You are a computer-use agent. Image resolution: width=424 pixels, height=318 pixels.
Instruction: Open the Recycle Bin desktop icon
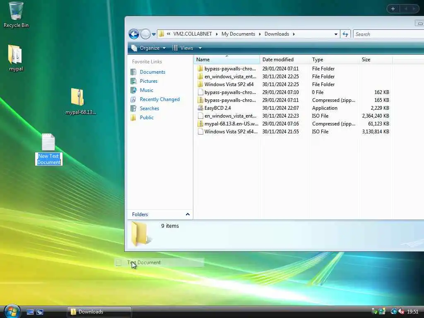coord(16,15)
